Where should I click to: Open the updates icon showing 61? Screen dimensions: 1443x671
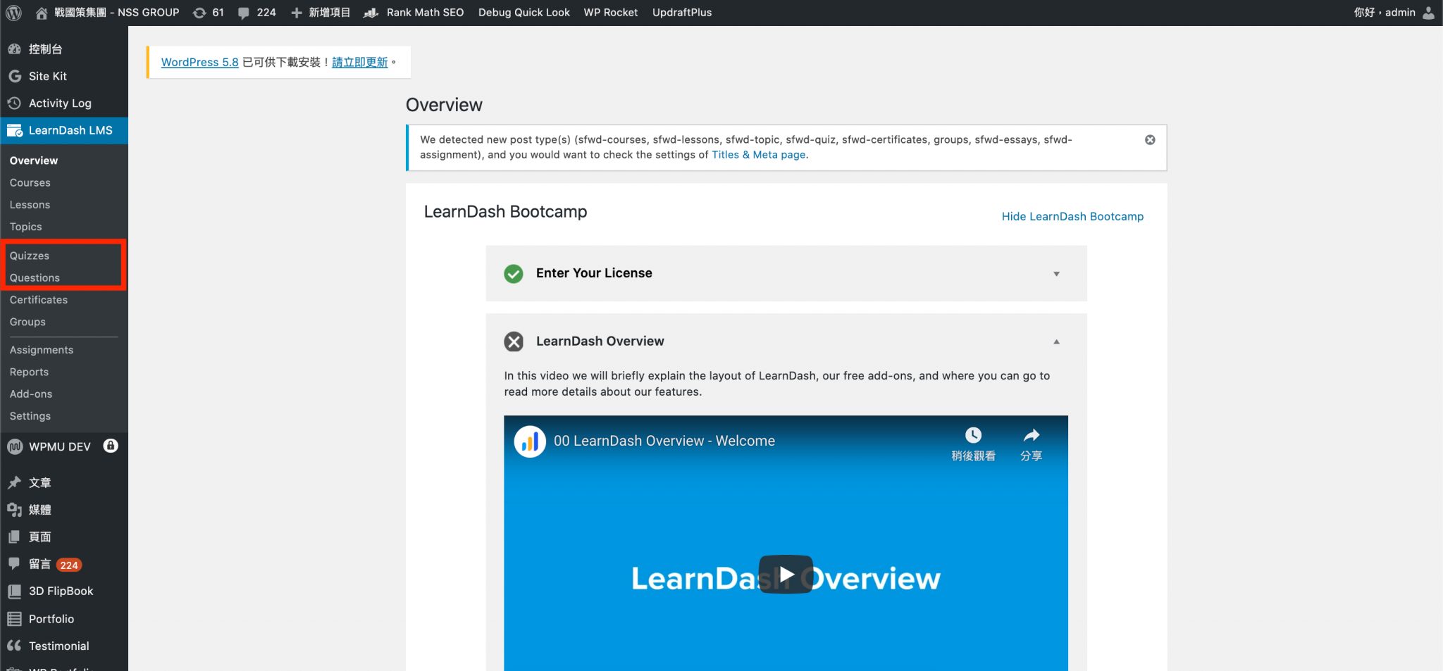point(200,13)
